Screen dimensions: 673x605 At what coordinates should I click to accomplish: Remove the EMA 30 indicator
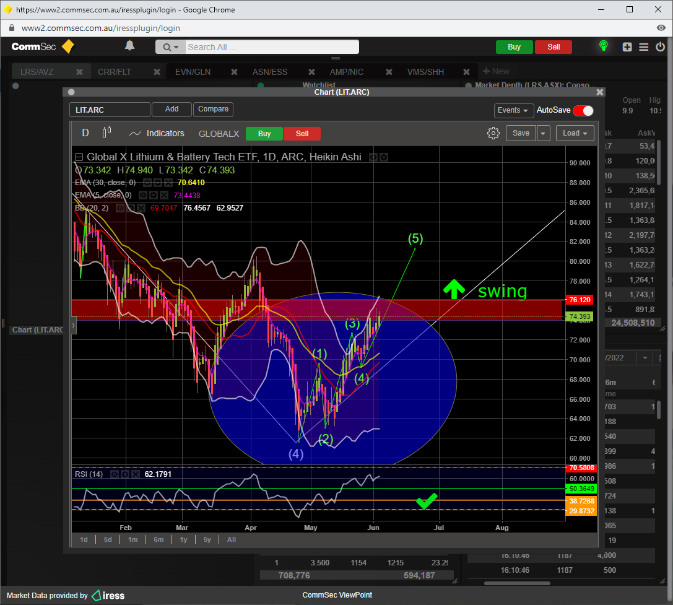(168, 183)
